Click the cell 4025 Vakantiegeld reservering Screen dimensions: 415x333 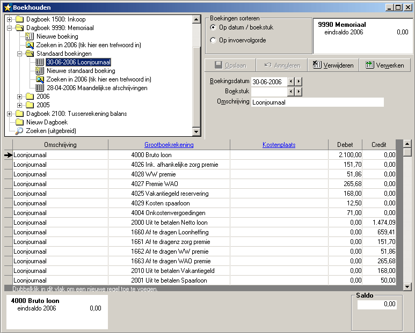pyautogui.click(x=169, y=194)
